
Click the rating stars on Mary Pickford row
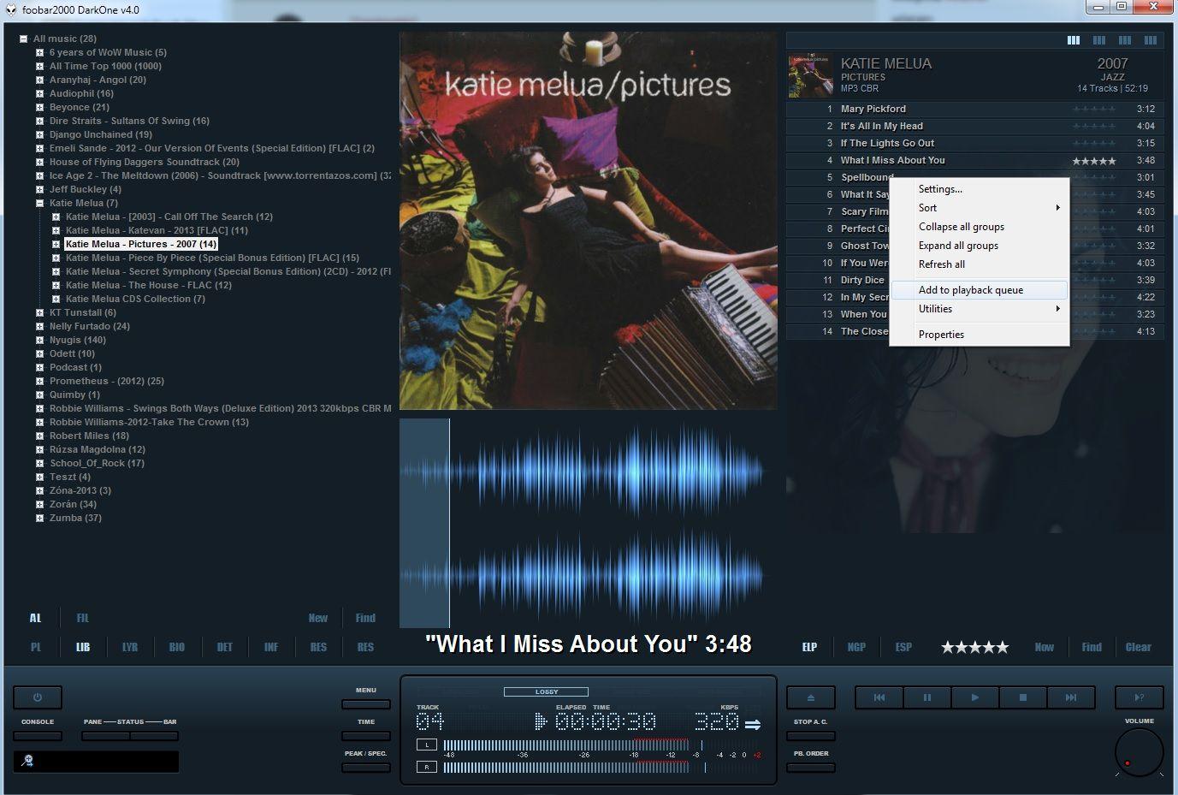point(1094,110)
